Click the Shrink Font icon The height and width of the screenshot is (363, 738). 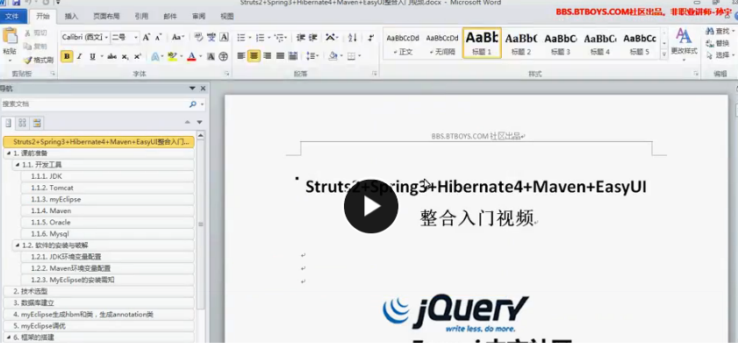[x=158, y=37]
